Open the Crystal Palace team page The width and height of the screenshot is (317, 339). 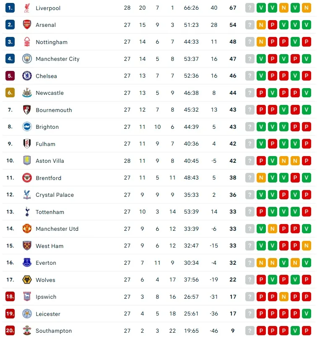[55, 195]
